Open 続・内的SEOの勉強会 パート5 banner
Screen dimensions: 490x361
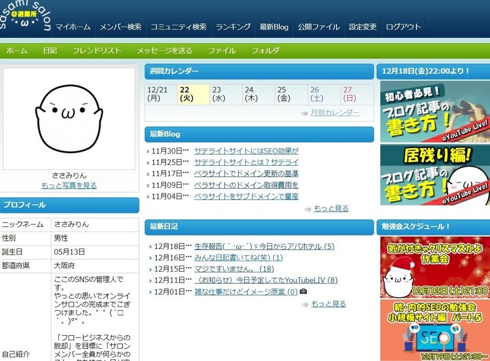point(435,330)
